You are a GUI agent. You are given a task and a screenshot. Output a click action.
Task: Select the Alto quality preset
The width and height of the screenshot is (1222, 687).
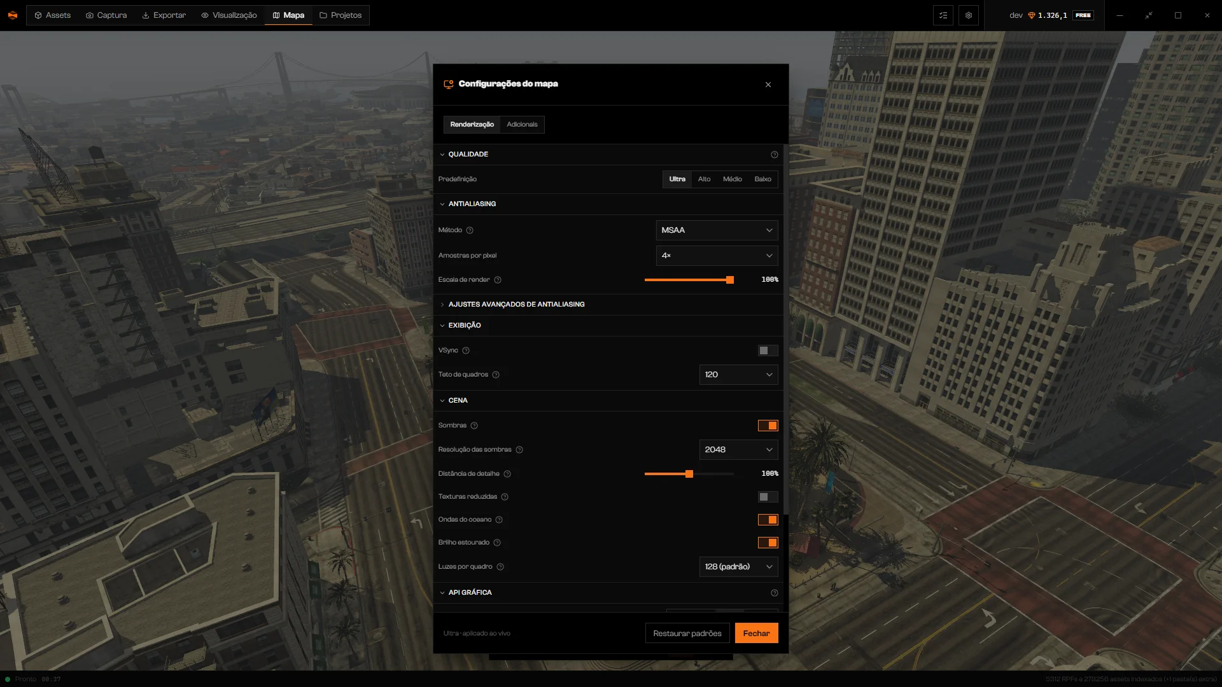704,179
